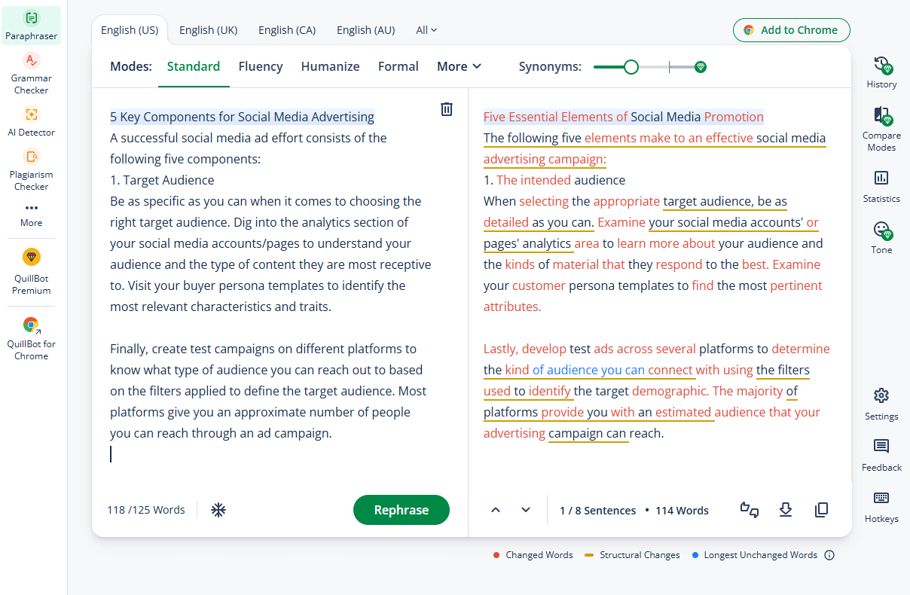This screenshot has height=595, width=910.
Task: Click the premium diamond at slider end
Action: pos(700,67)
